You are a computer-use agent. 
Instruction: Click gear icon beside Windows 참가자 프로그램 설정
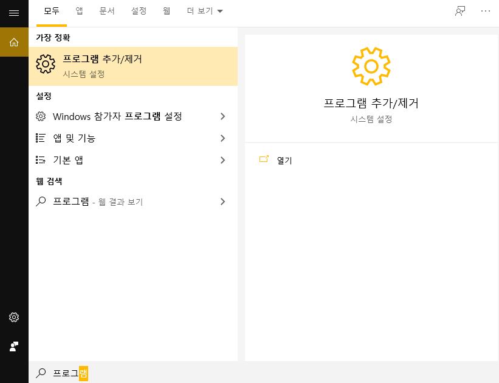(41, 116)
